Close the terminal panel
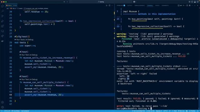This screenshot has width=200, height=112. point(197,6)
